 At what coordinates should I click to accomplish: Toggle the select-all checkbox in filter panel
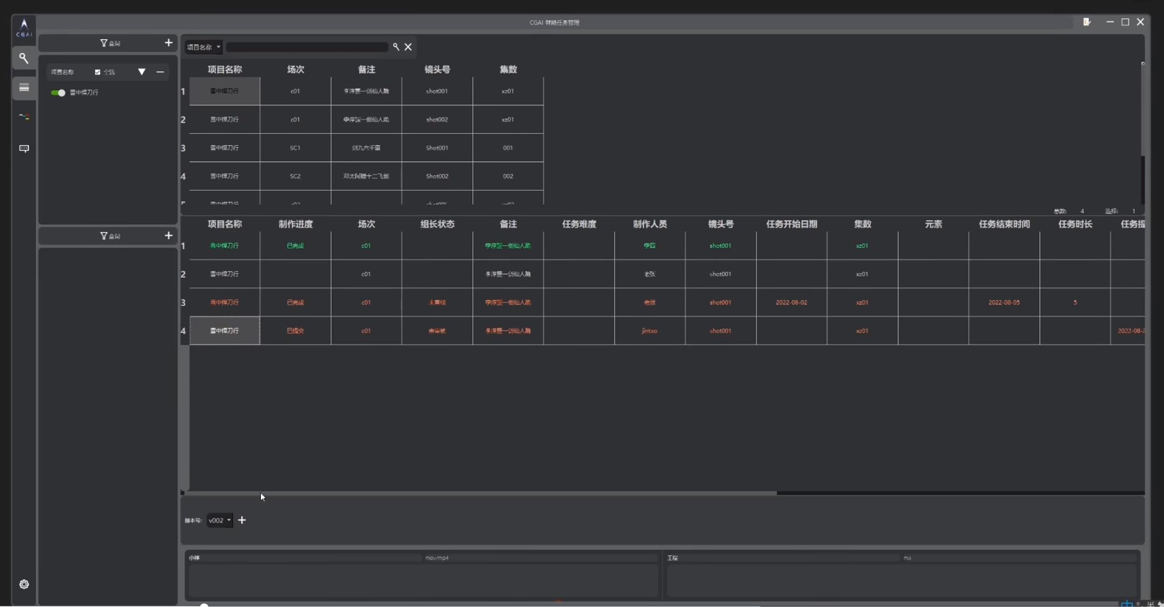pos(97,72)
